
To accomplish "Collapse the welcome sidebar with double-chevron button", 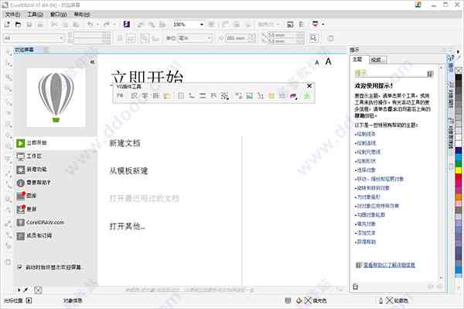I will point(92,62).
